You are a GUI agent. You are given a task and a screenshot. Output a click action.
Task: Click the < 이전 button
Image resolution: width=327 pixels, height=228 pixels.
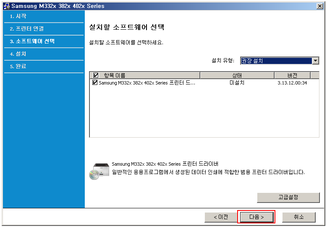click(x=221, y=217)
